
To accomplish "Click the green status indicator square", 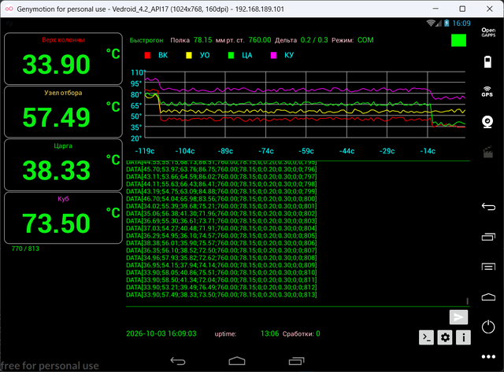I will (458, 40).
